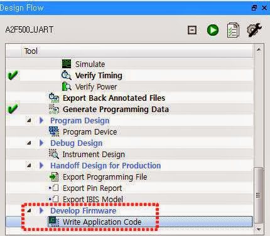
Task: Click blue arrow next to Develop Firmware
Action: (x=41, y=210)
